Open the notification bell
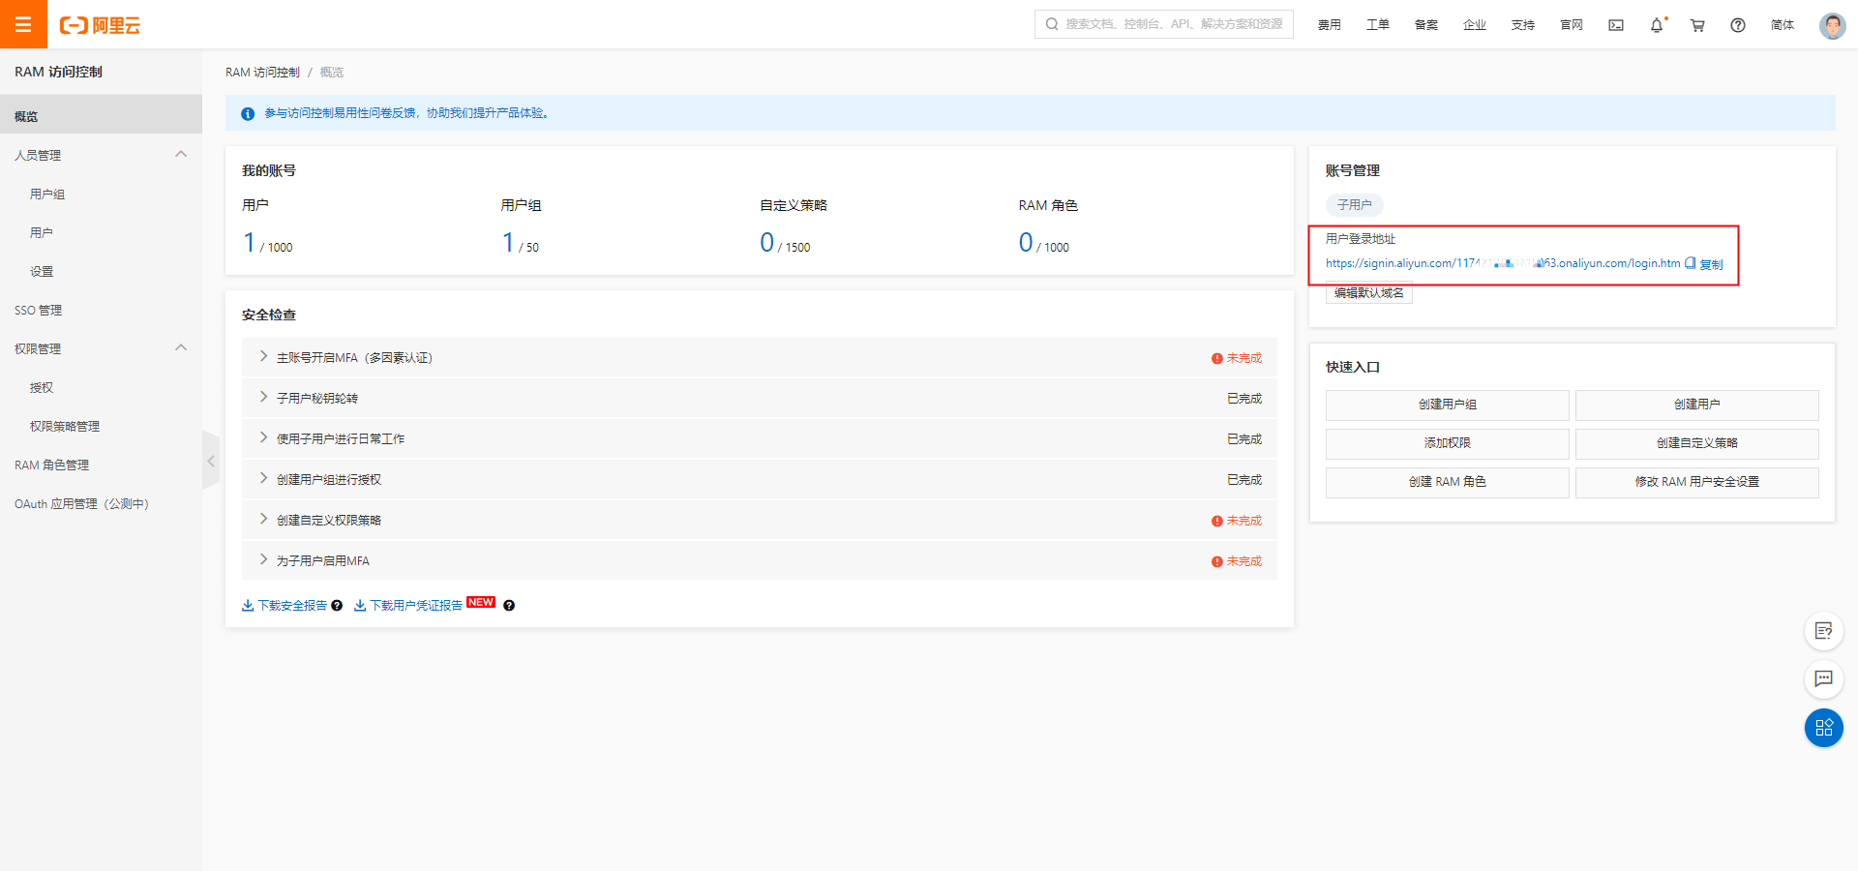 [x=1657, y=25]
